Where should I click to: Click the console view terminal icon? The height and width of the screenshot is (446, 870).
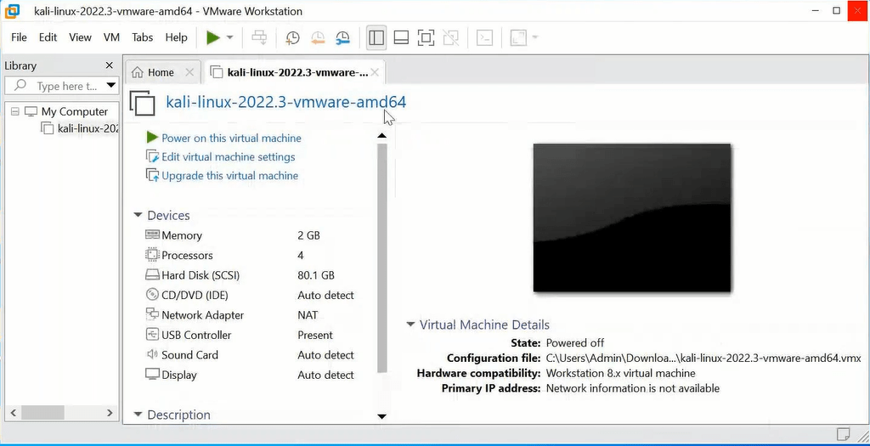pos(484,37)
